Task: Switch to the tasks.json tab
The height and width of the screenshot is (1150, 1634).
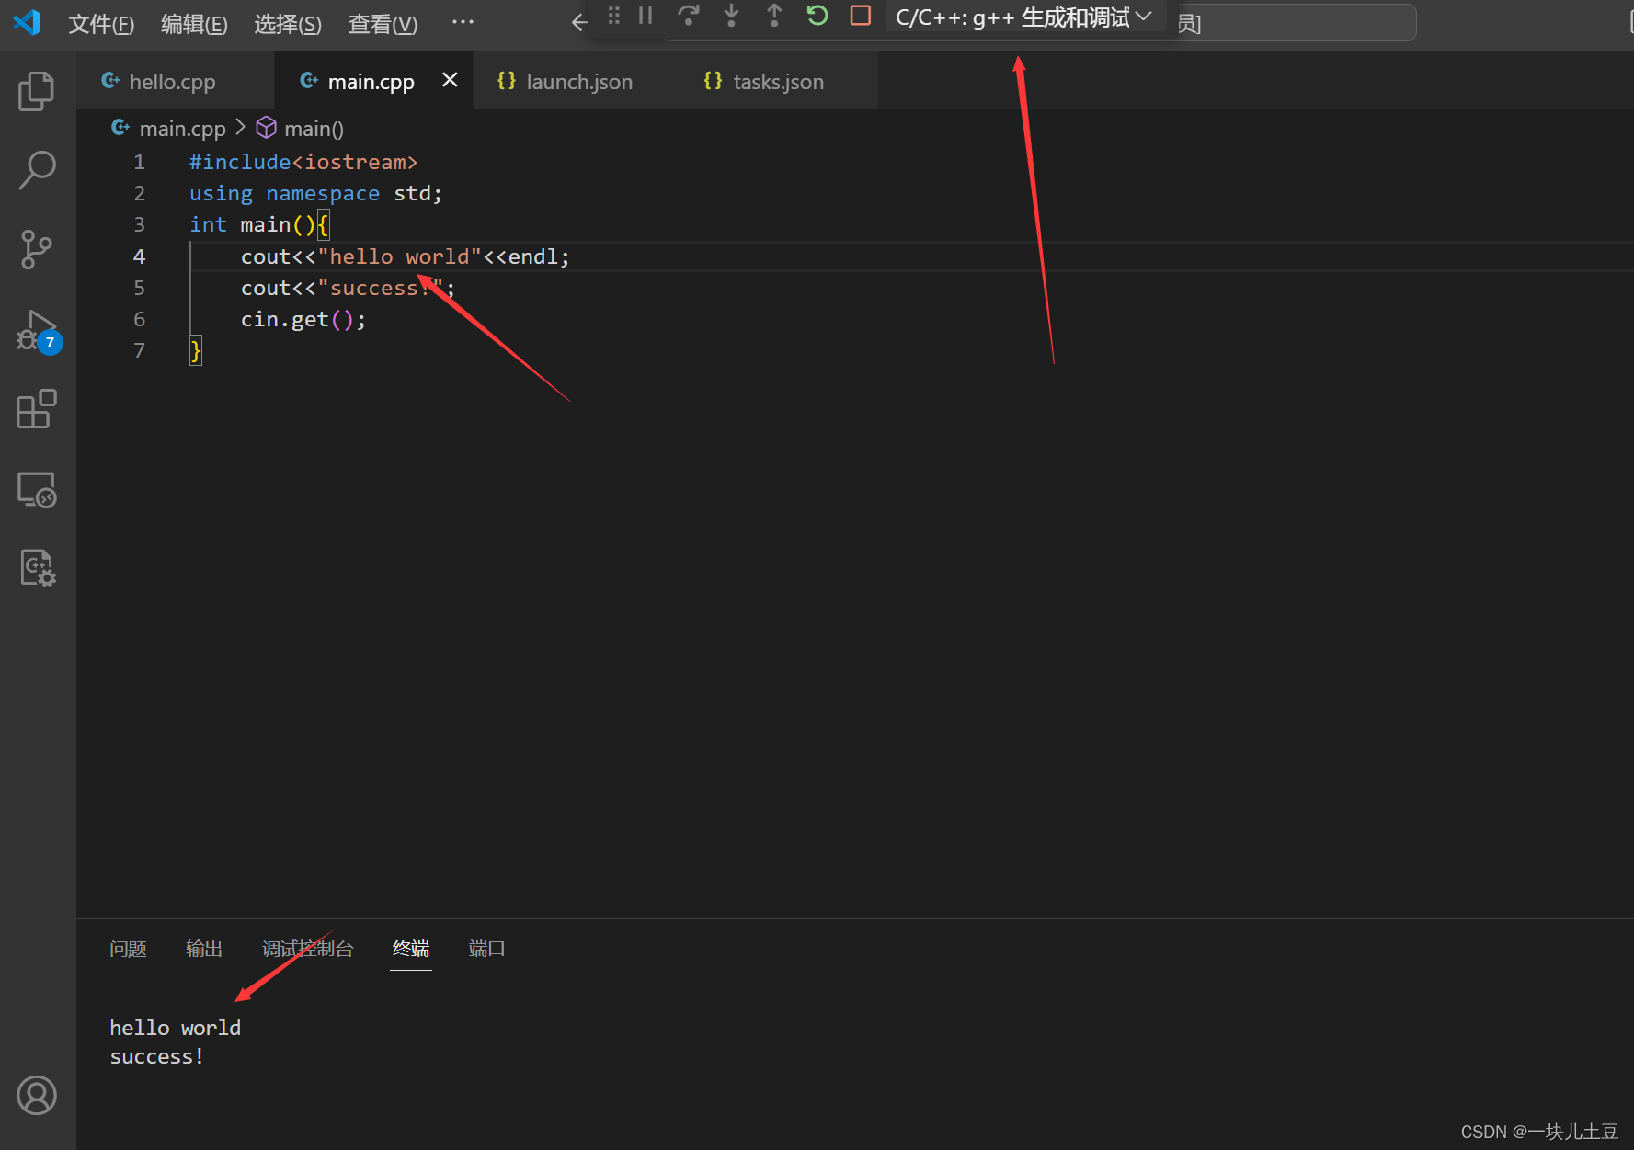Action: (763, 81)
